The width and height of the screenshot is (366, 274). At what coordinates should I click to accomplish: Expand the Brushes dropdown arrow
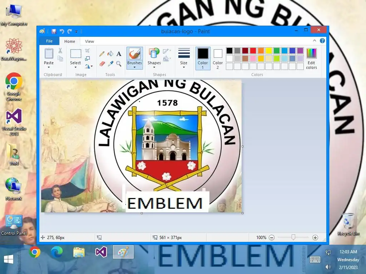click(134, 67)
